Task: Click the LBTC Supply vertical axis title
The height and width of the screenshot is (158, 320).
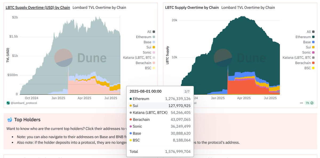Action: [168, 55]
